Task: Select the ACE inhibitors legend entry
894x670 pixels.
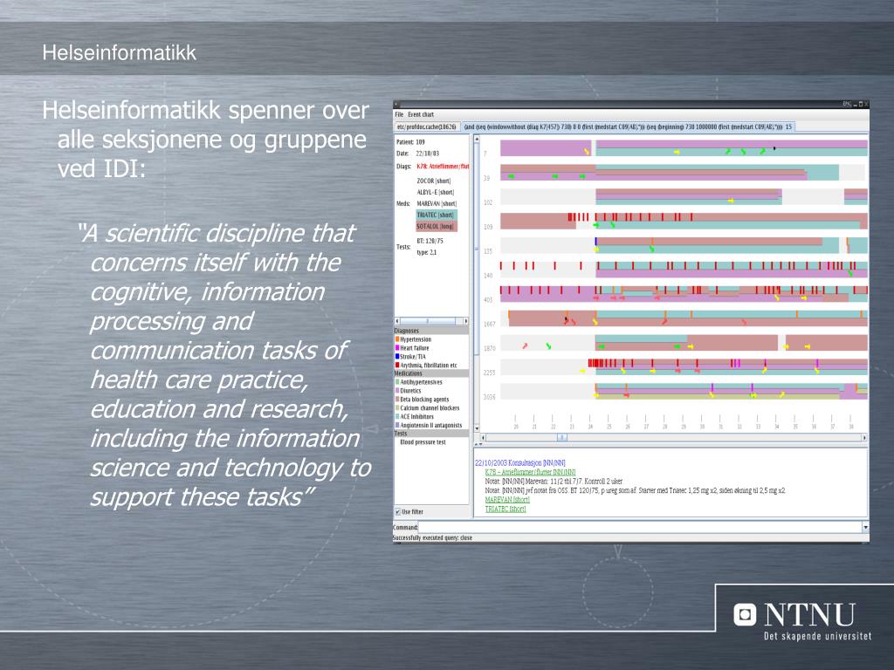Action: point(416,416)
